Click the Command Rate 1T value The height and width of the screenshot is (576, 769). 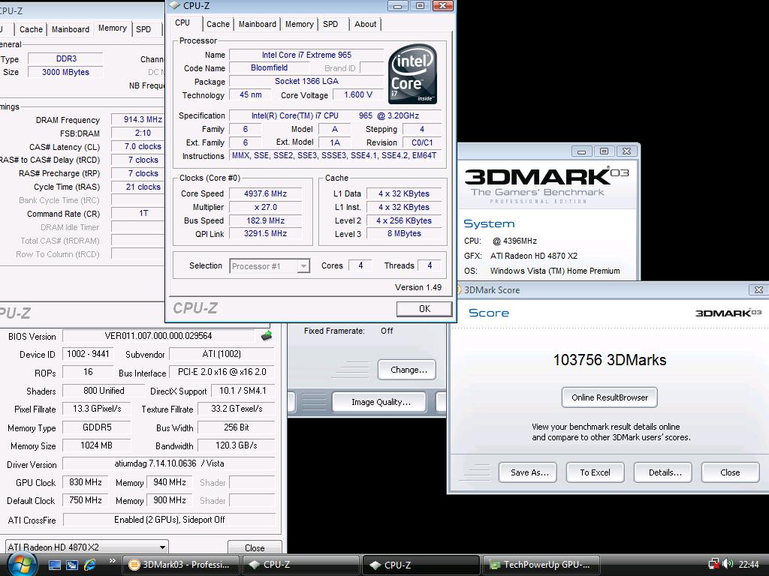[x=138, y=213]
